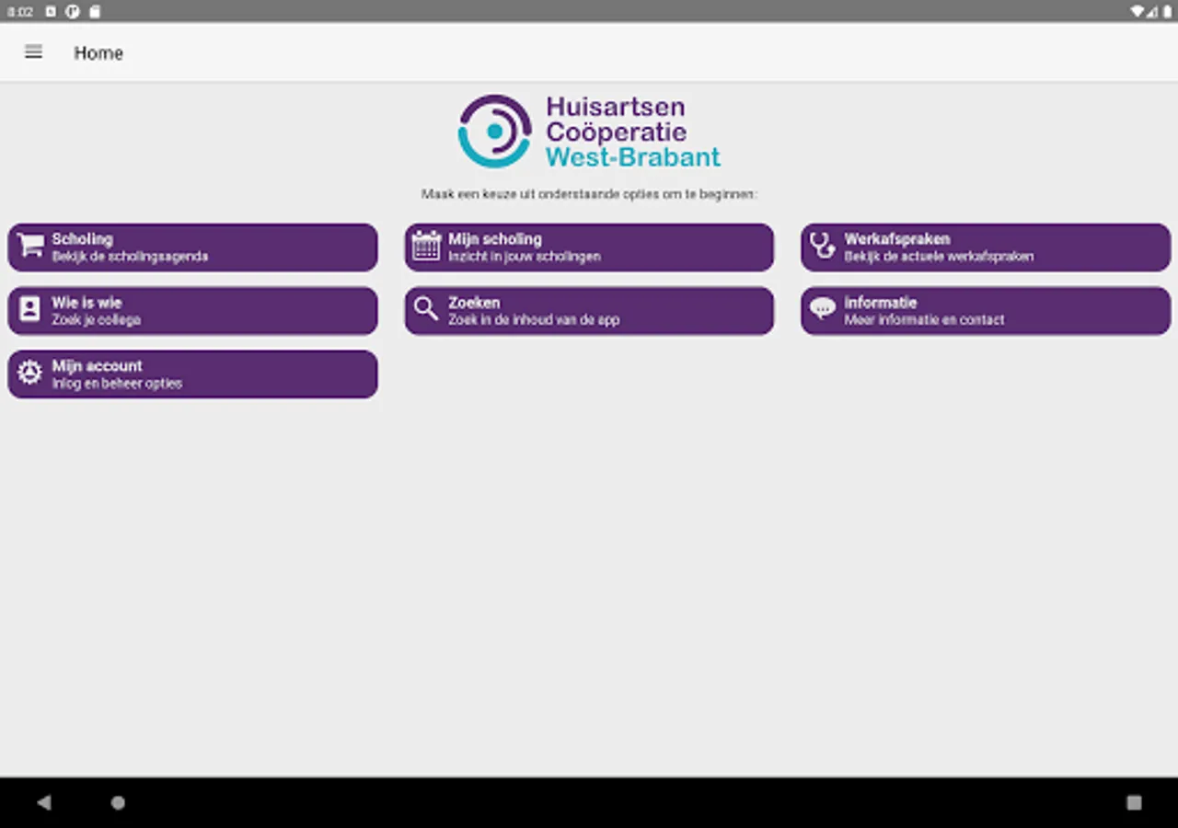The width and height of the screenshot is (1178, 828).
Task: Tap the Android back navigation button
Action: click(x=43, y=802)
